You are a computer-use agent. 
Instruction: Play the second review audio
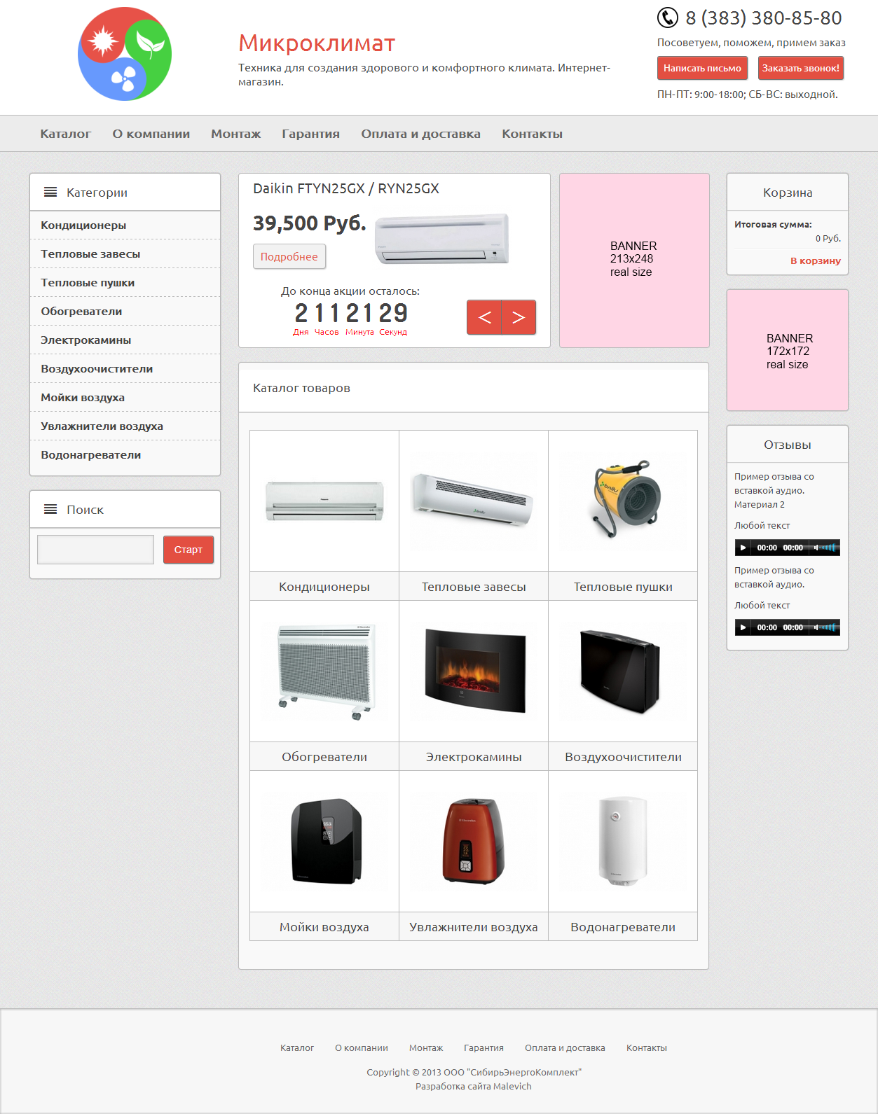point(743,627)
